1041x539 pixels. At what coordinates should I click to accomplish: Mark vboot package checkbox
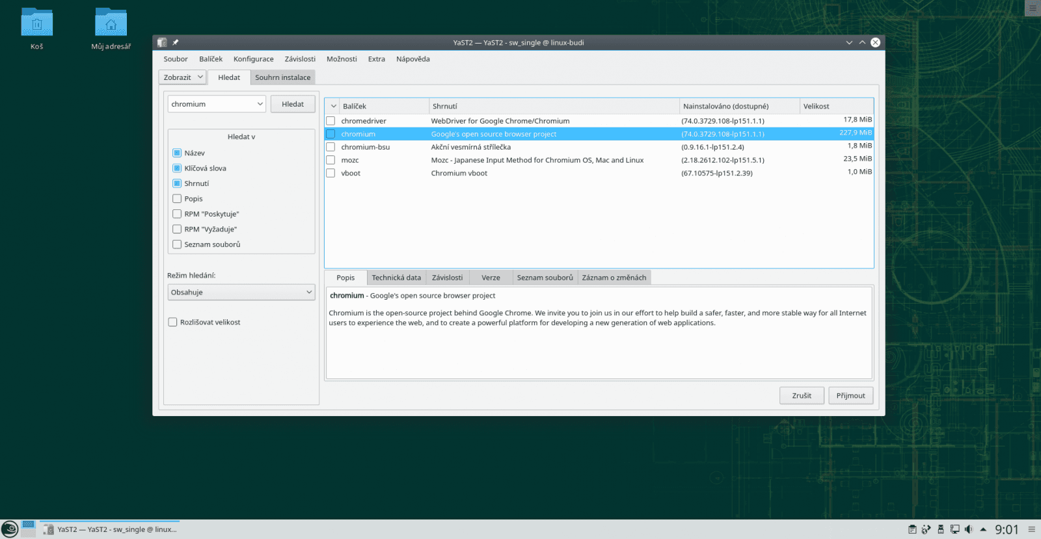(x=331, y=173)
